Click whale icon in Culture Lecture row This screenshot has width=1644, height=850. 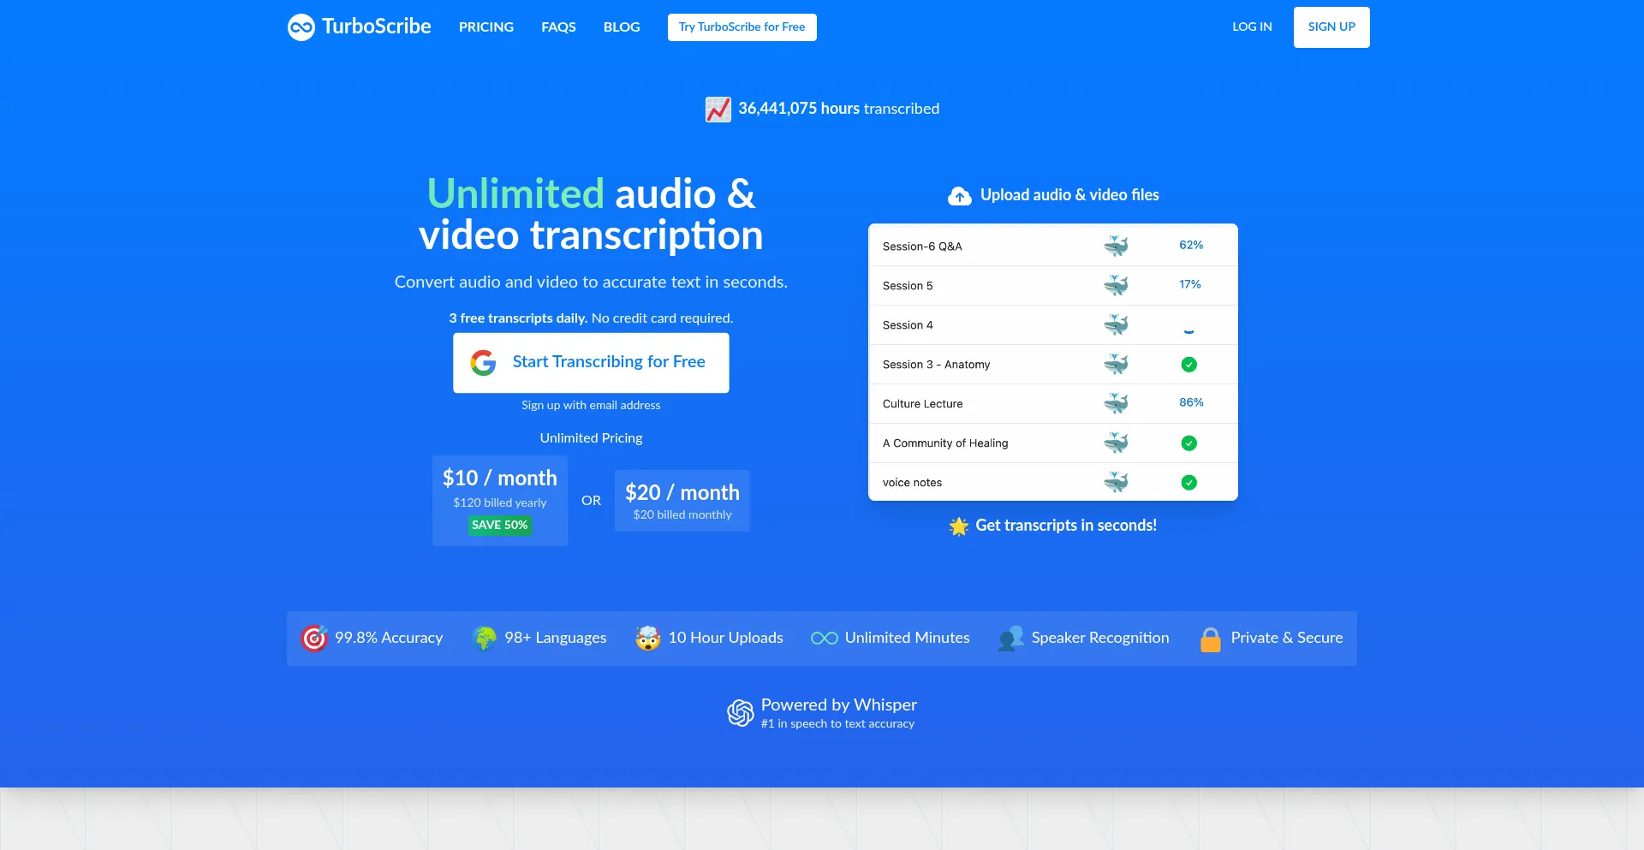(x=1116, y=403)
